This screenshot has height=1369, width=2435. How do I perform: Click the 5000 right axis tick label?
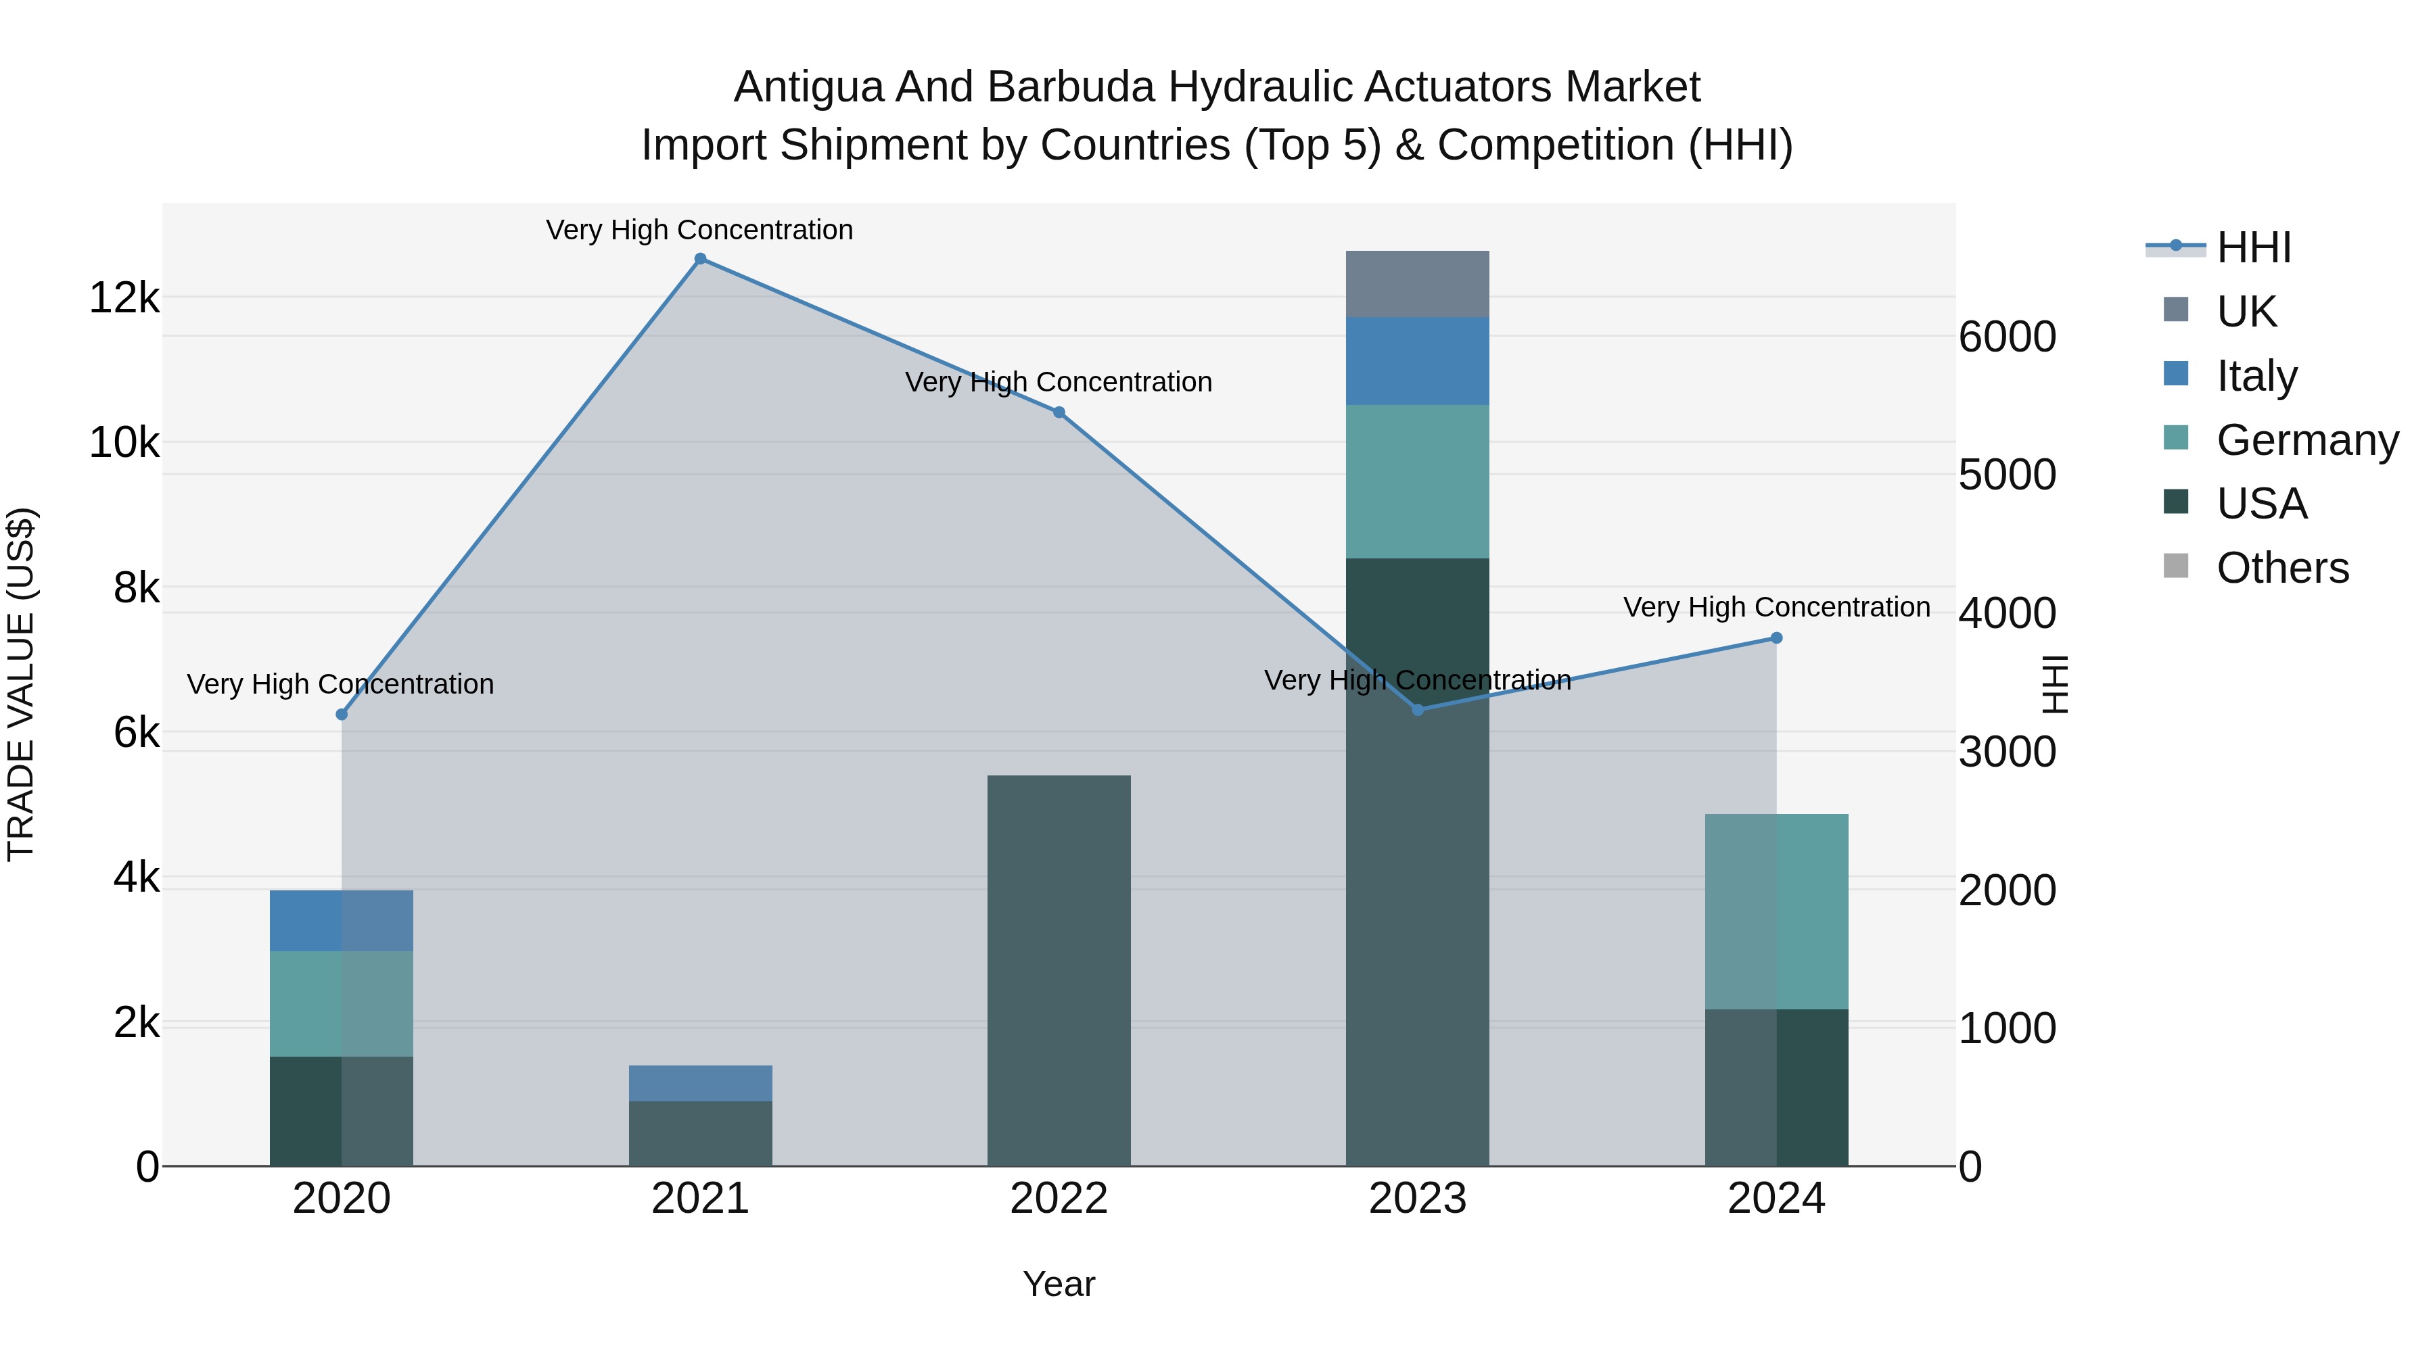[2008, 475]
